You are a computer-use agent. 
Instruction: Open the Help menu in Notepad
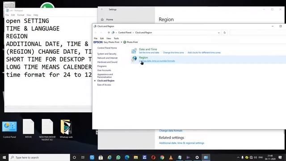(36, 15)
